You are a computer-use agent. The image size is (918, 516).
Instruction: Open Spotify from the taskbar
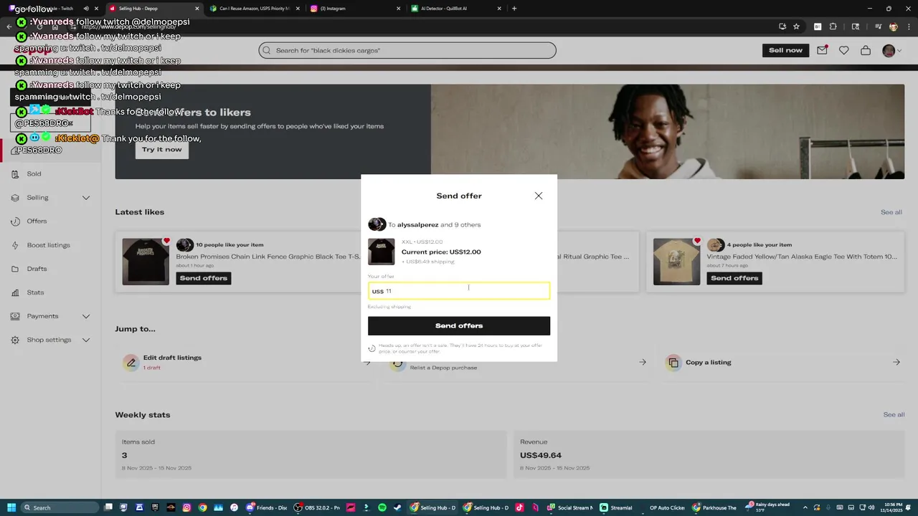pos(382,507)
